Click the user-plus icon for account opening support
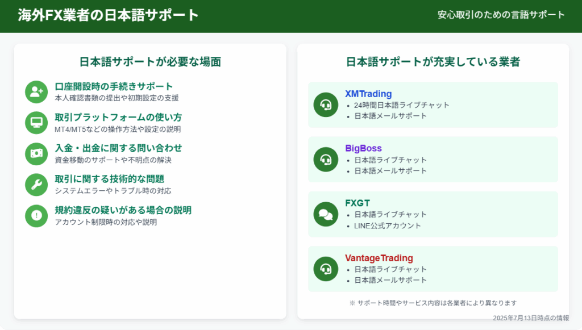This screenshot has width=582, height=330. [x=36, y=92]
